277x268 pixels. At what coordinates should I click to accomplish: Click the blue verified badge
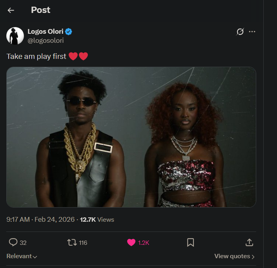tap(68, 32)
